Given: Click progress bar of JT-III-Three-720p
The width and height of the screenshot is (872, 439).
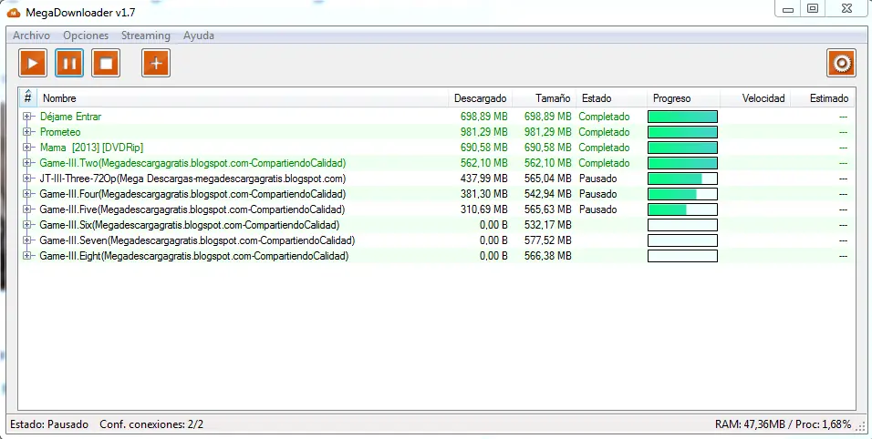Looking at the screenshot, I should [682, 179].
